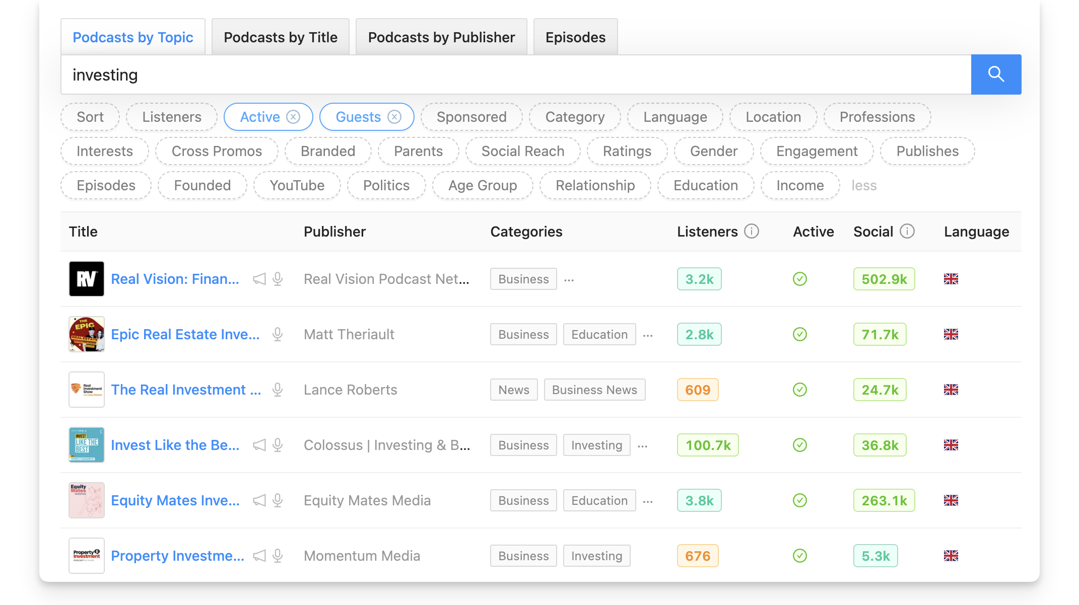Expand hidden categories for the Real Vision row
Image resolution: width=1079 pixels, height=605 pixels.
coord(569,280)
